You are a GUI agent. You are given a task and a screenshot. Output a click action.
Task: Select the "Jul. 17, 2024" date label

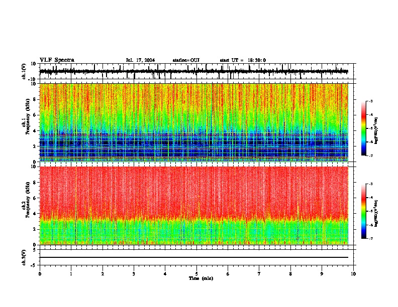pos(140,60)
